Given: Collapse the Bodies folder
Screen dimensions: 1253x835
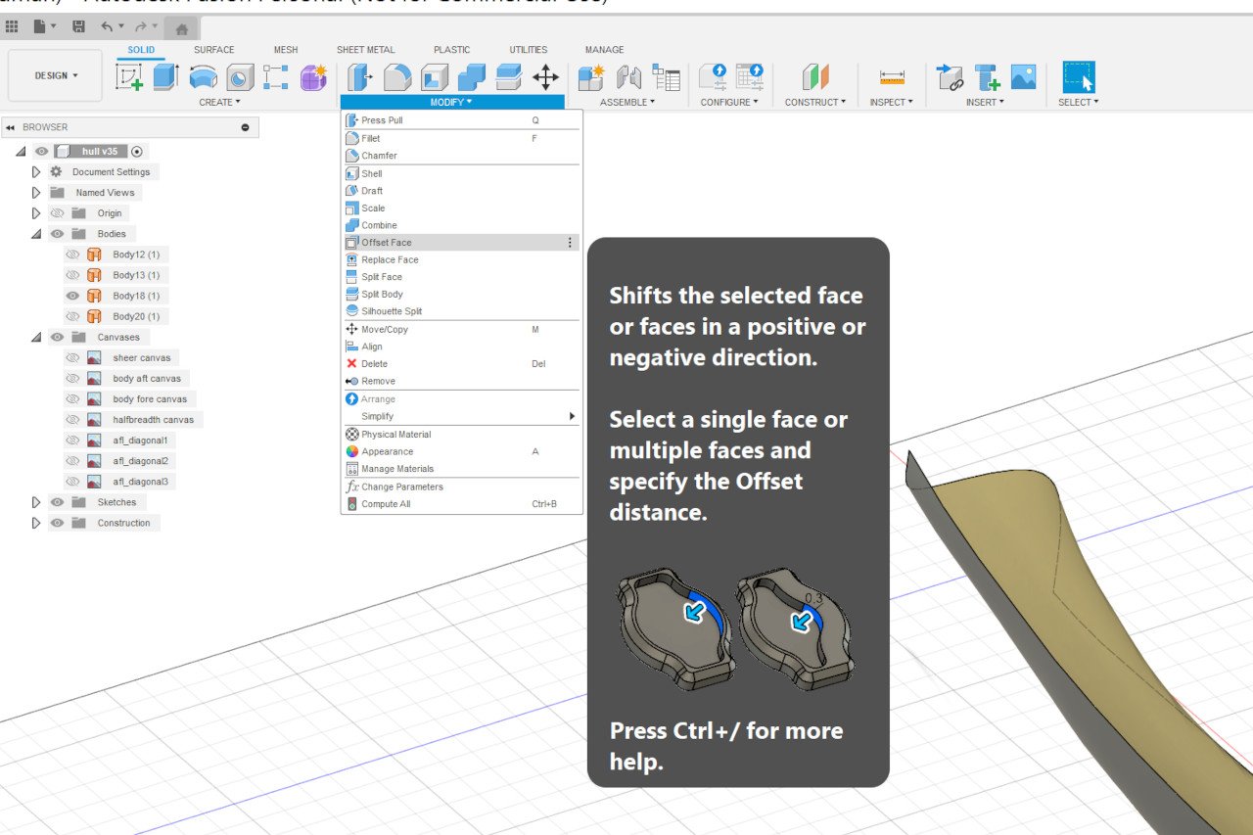Looking at the screenshot, I should click(36, 234).
